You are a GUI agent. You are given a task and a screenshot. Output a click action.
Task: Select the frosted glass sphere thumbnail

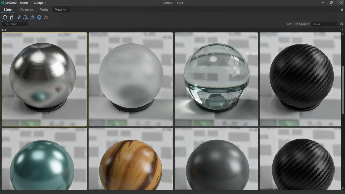click(131, 79)
